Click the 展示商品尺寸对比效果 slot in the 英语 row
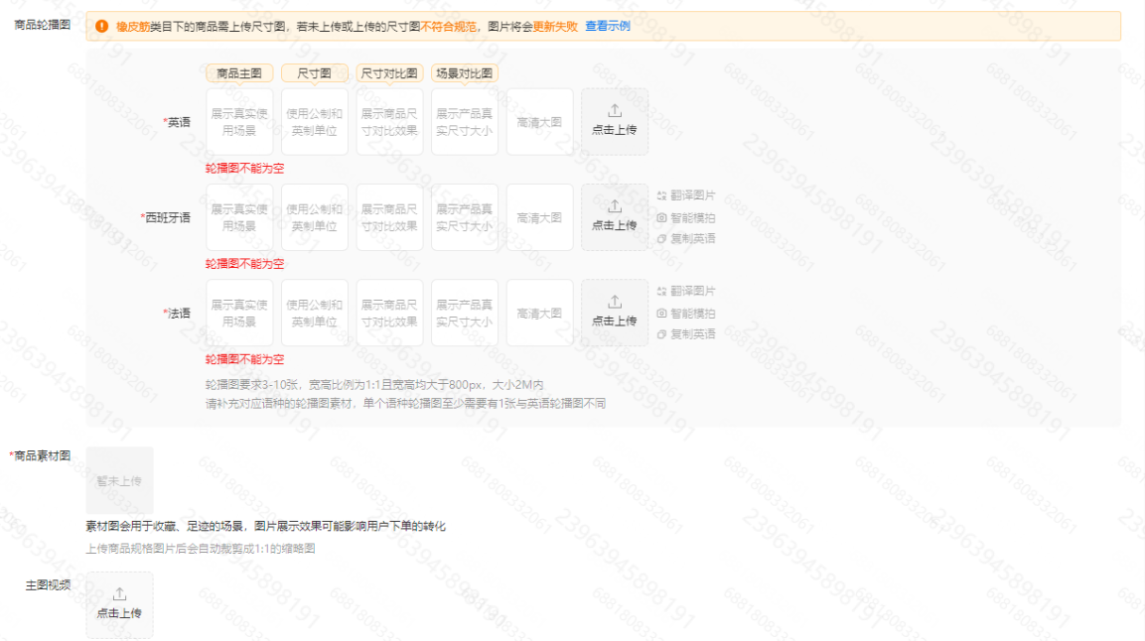 point(389,122)
